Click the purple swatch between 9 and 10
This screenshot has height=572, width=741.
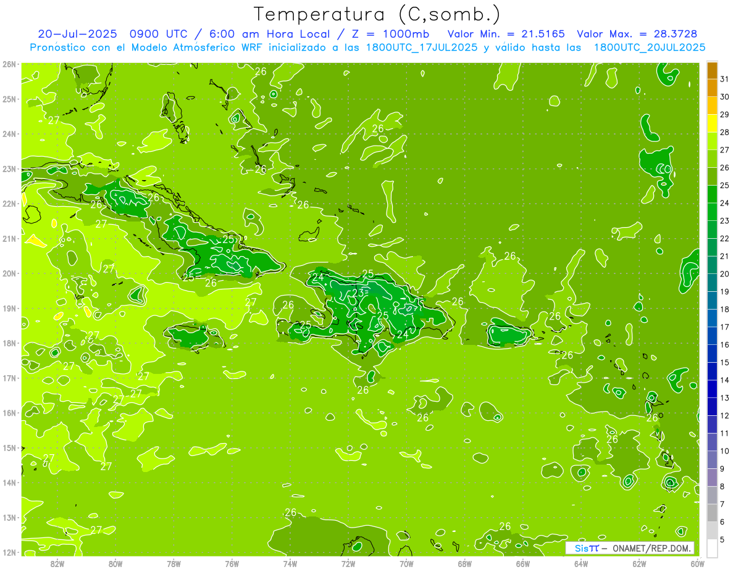712,460
